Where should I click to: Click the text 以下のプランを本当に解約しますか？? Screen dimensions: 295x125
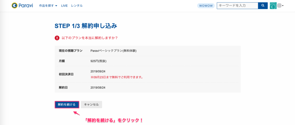click(x=90, y=38)
